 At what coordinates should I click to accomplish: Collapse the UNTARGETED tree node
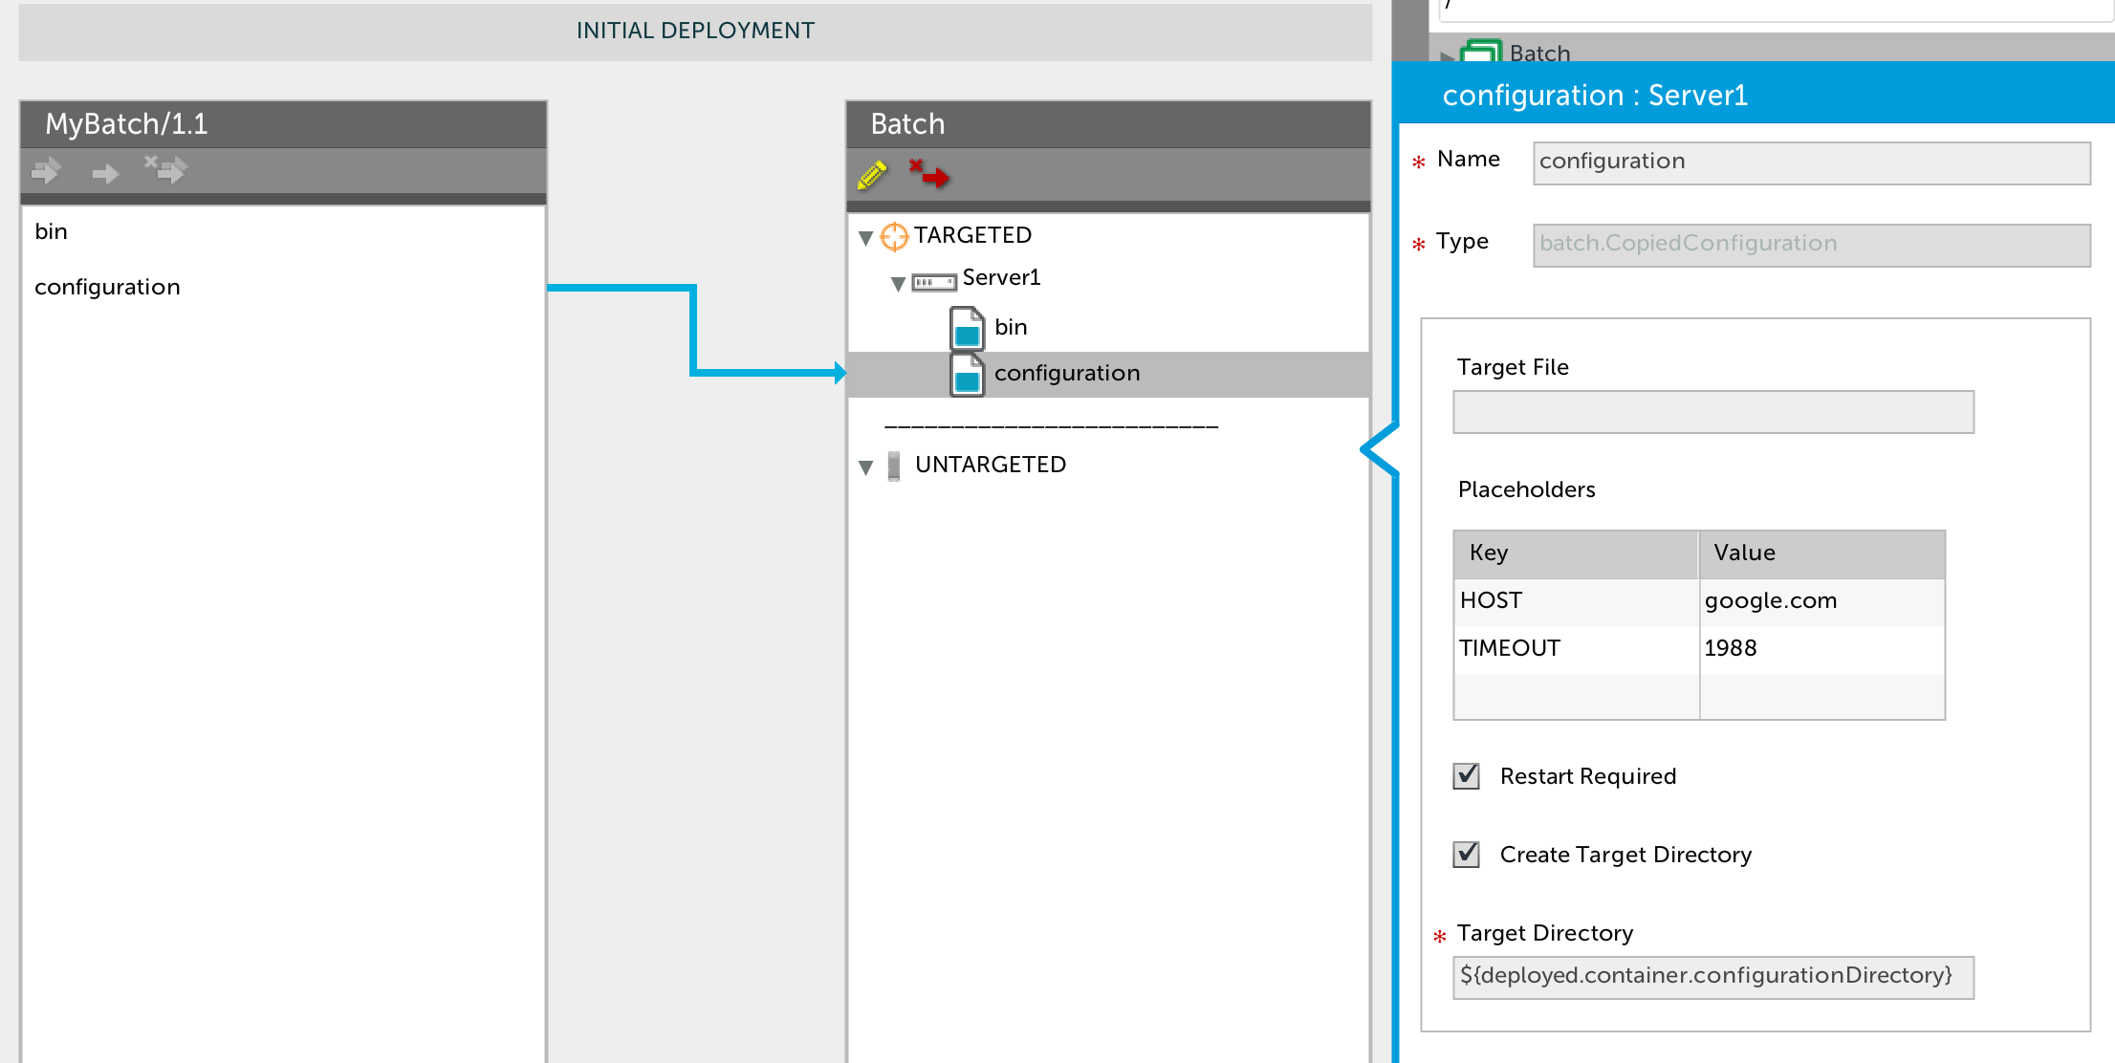click(x=866, y=467)
